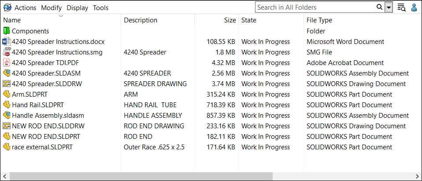Expand the search options dropdown arrow

tap(389, 7)
